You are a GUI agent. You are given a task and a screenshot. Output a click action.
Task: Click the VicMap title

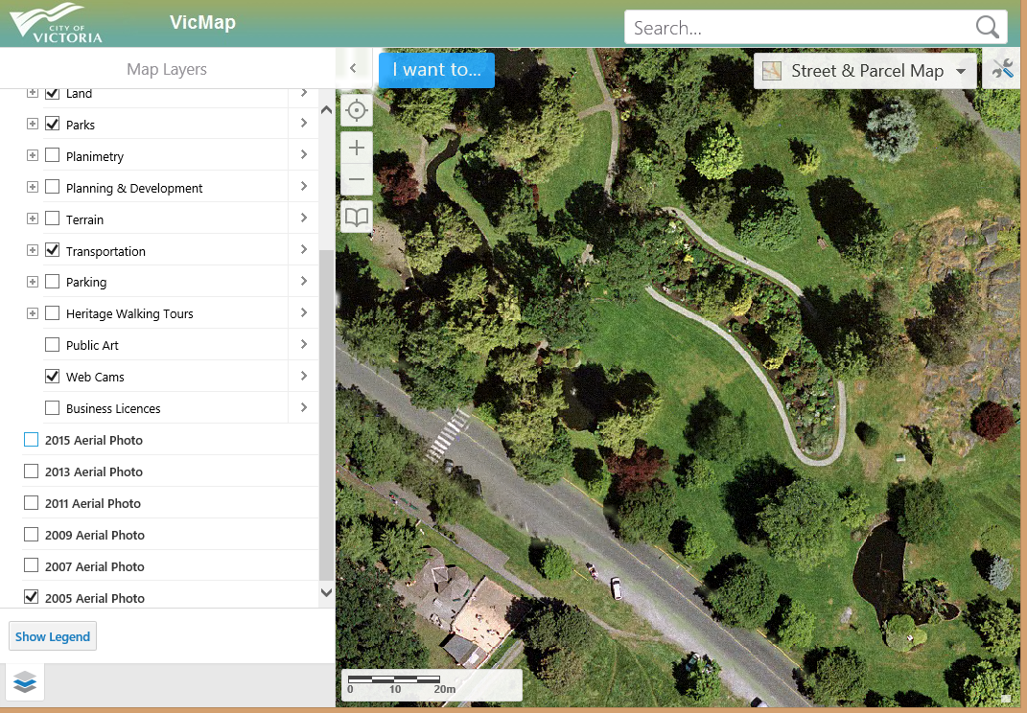202,22
